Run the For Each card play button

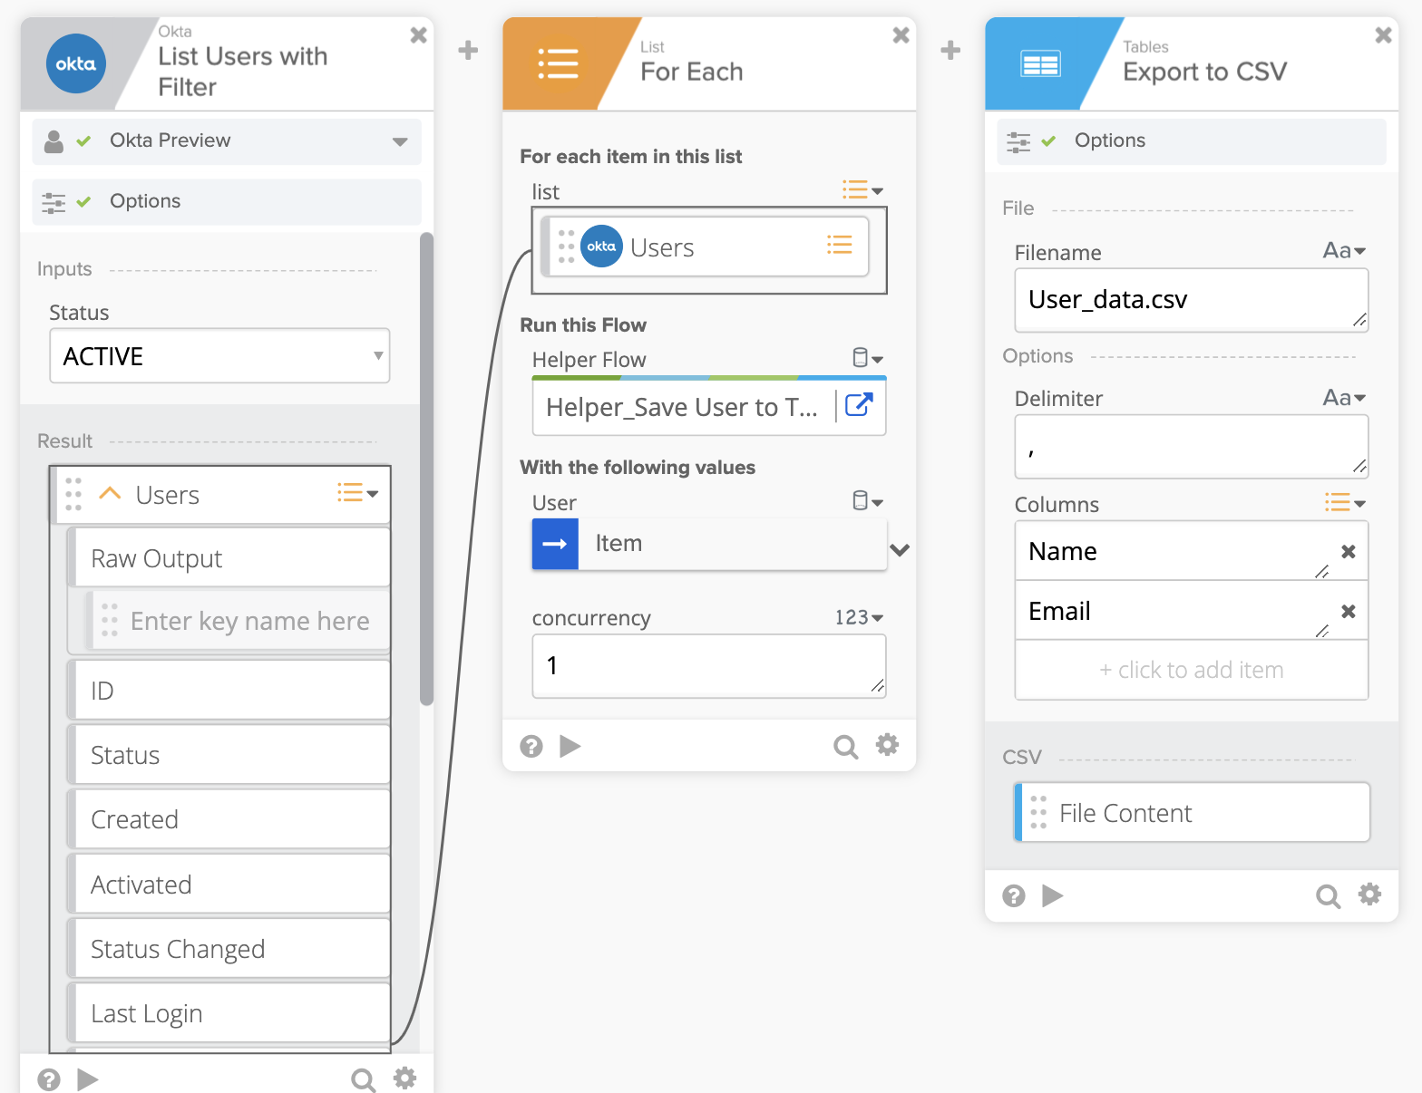(x=570, y=746)
